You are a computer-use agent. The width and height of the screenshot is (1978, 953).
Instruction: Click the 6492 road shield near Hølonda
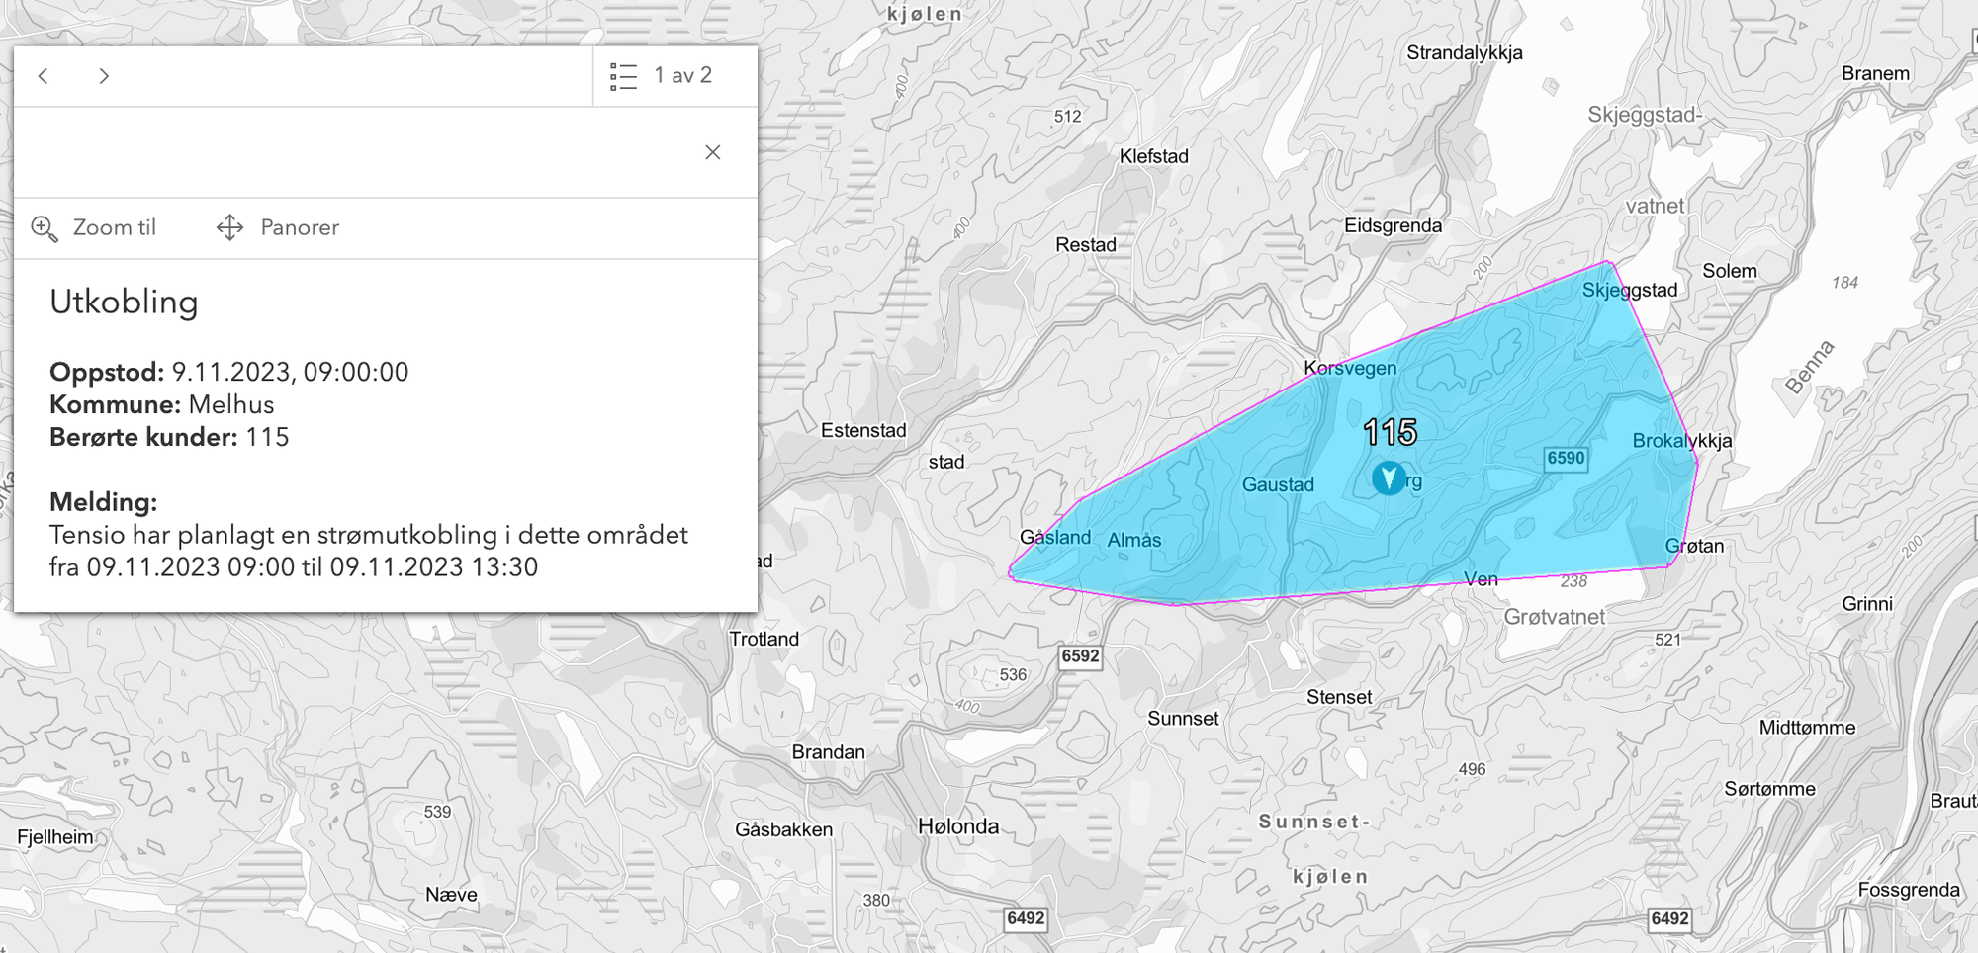[1026, 918]
